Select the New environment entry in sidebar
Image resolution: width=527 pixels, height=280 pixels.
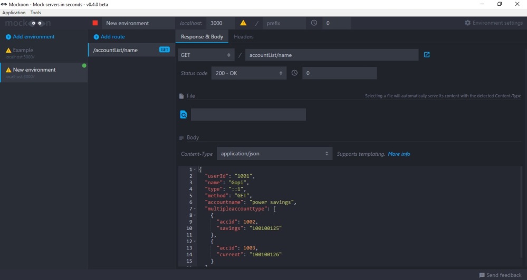click(x=44, y=73)
